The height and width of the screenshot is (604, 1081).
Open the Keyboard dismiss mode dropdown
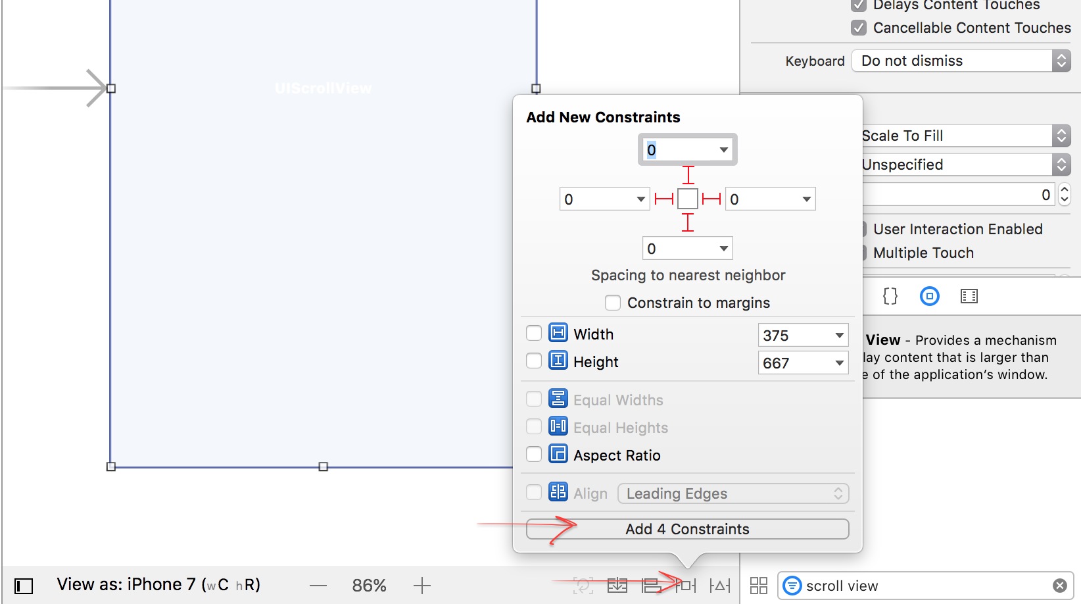(x=961, y=61)
